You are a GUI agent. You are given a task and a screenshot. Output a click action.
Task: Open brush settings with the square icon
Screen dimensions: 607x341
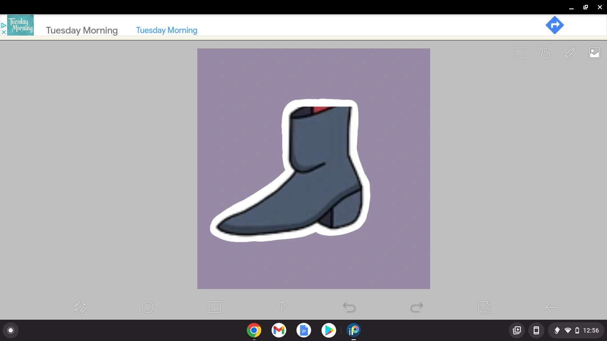coord(215,307)
